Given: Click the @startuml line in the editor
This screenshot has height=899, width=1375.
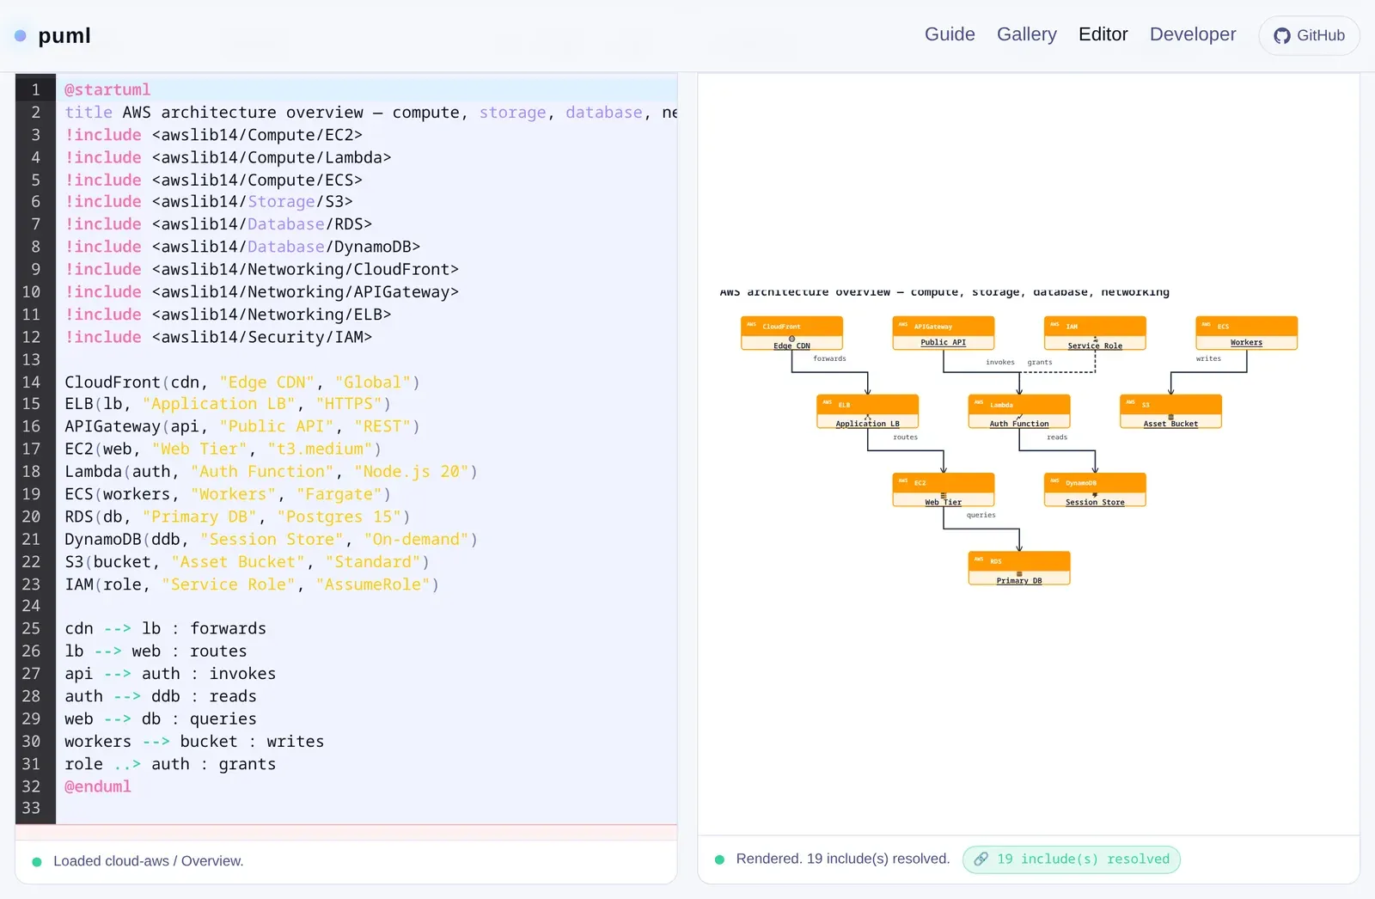Looking at the screenshot, I should tap(366, 89).
